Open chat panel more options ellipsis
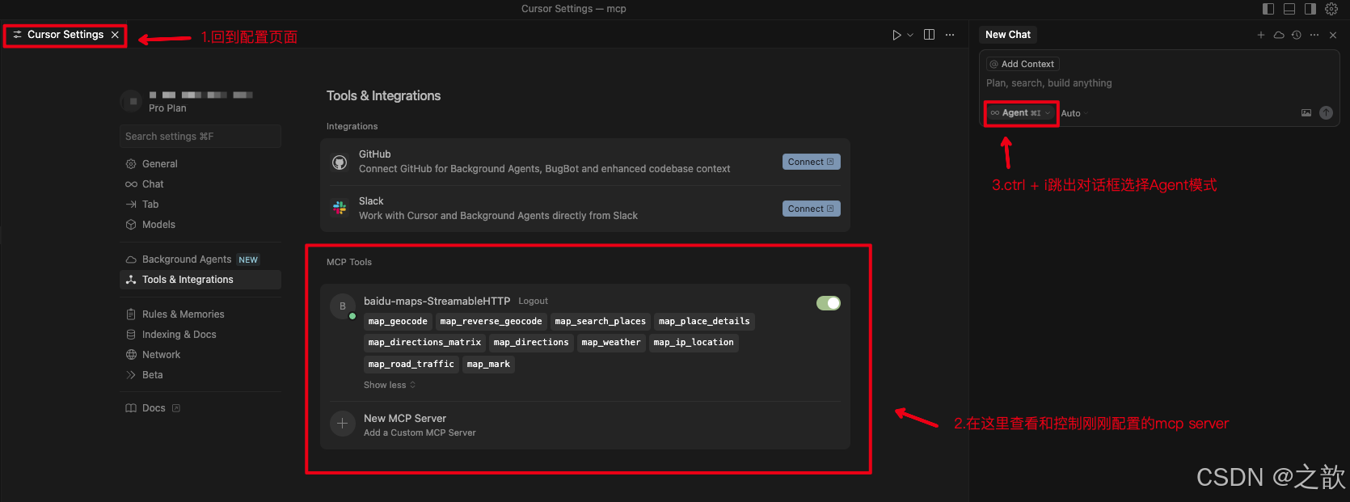1350x502 pixels. [1314, 35]
